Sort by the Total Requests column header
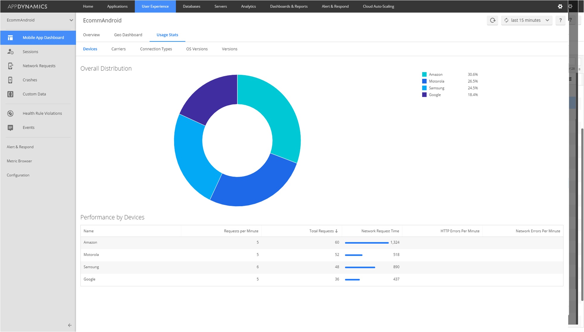584x332 pixels. click(x=321, y=231)
